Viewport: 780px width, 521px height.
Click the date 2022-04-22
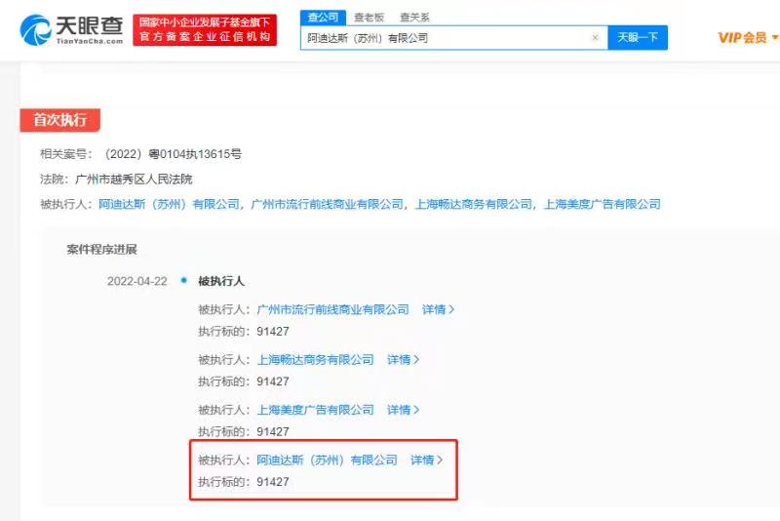pos(137,281)
